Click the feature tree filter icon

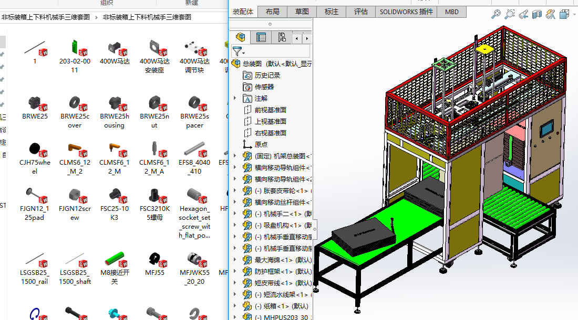click(238, 51)
